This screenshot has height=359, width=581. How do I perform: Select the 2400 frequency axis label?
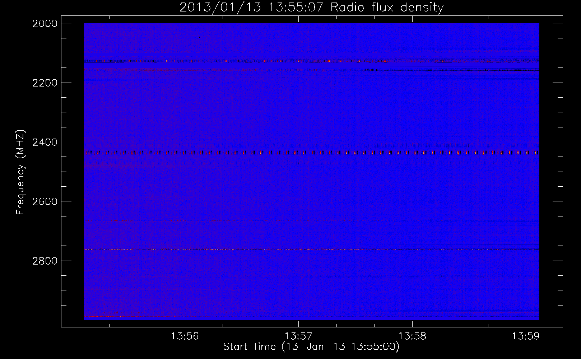[45, 142]
